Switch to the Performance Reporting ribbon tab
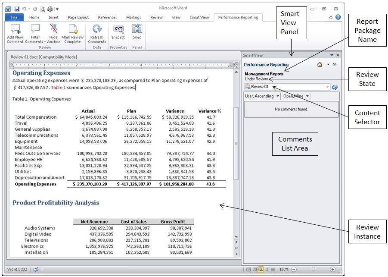 click(237, 17)
